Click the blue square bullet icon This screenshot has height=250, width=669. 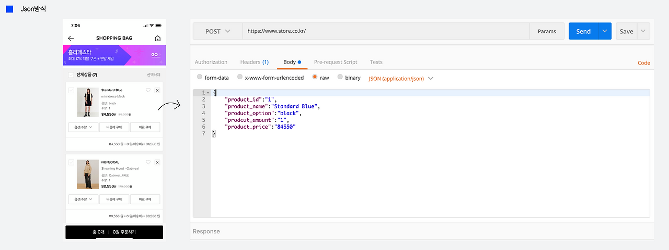(x=9, y=9)
